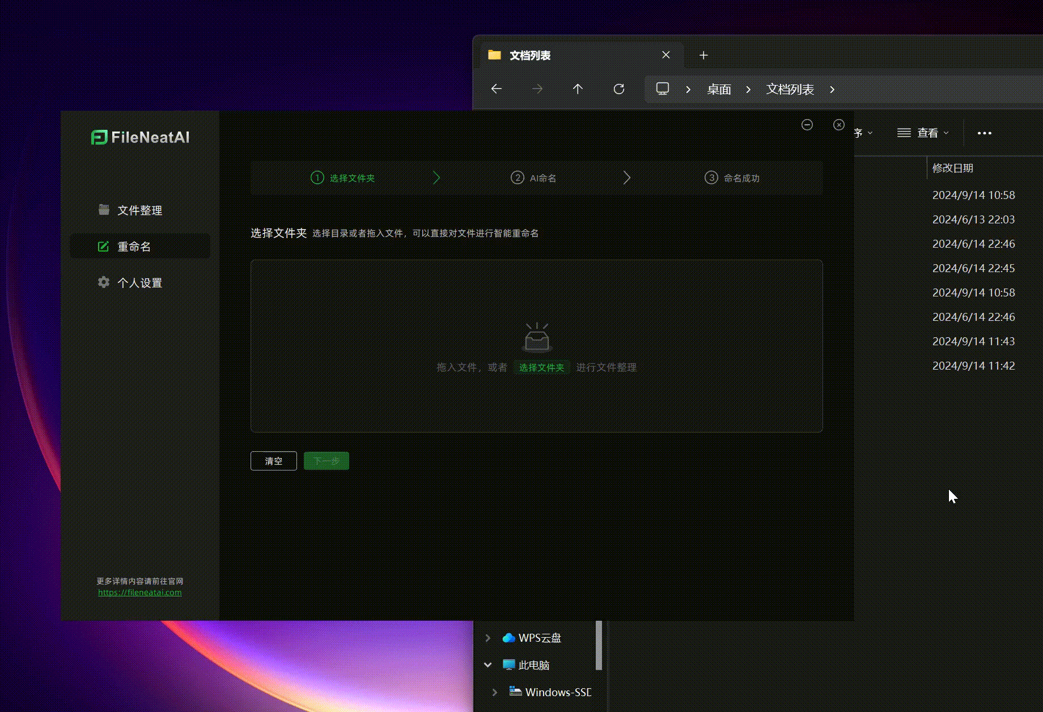
Task: Click the navigation pane scrollbar in Explorer
Action: coord(599,645)
